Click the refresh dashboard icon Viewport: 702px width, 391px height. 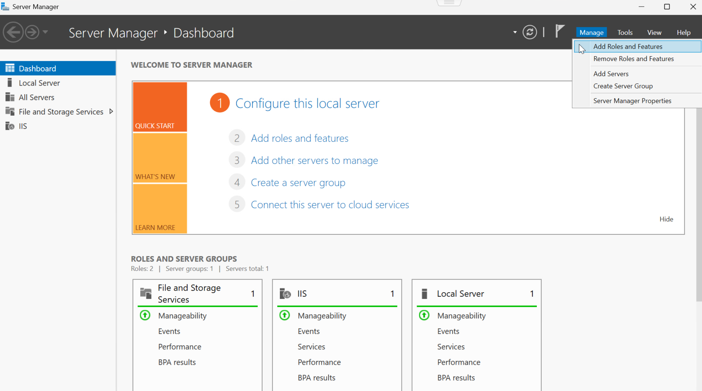coord(529,32)
